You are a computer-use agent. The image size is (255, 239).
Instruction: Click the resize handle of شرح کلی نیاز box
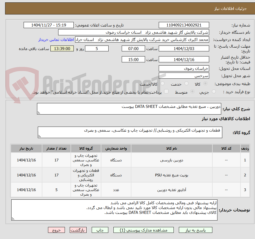click(x=39, y=113)
